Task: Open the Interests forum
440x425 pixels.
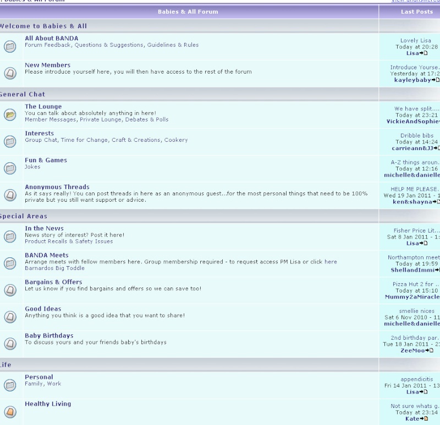Action: 39,133
